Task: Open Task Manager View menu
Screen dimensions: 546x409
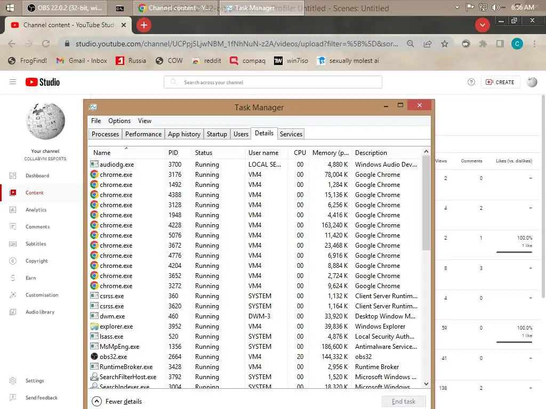Action: 144,121
